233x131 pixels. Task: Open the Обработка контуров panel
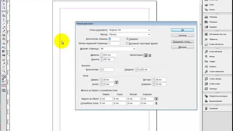pyautogui.click(x=216, y=96)
